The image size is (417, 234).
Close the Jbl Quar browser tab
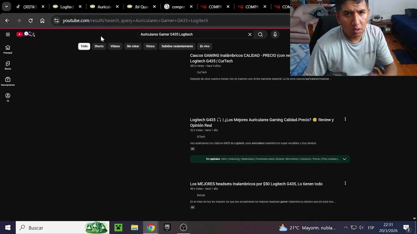pos(154,6)
